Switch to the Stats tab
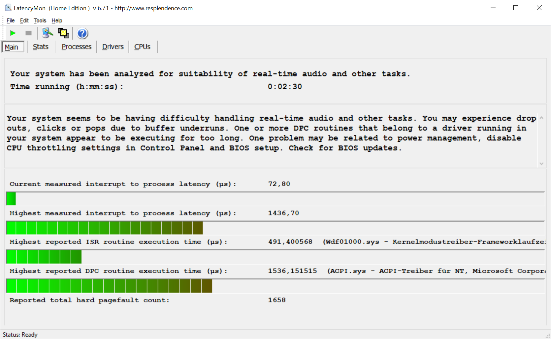The width and height of the screenshot is (551, 339). [x=41, y=47]
